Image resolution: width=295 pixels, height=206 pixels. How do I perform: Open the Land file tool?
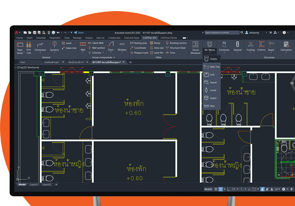coord(157,53)
